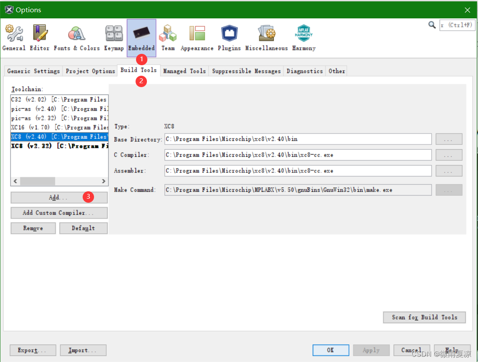Click the Export... button
Viewport: 478px width, 362px height.
click(33, 351)
